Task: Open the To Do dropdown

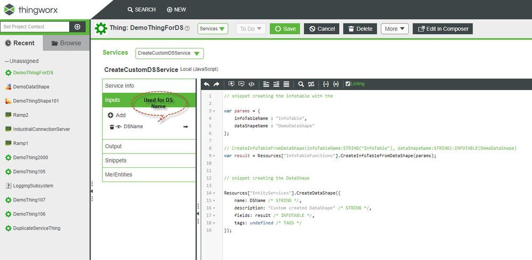Action: click(251, 29)
